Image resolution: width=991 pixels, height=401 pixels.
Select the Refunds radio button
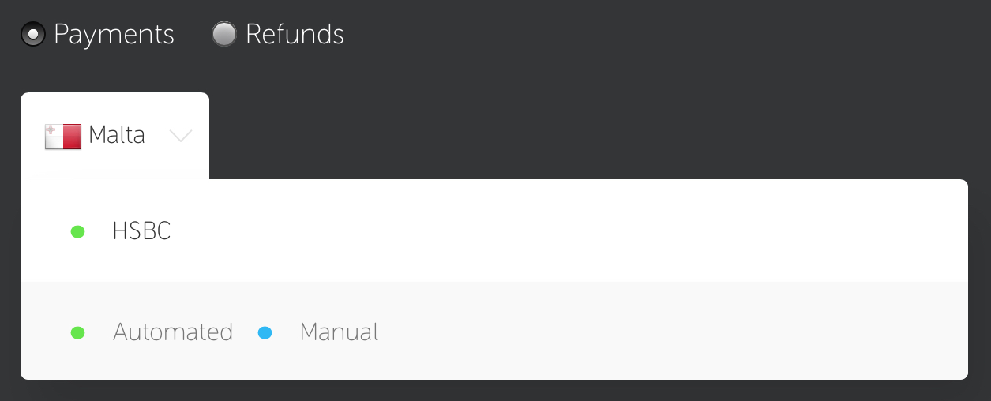pos(224,34)
